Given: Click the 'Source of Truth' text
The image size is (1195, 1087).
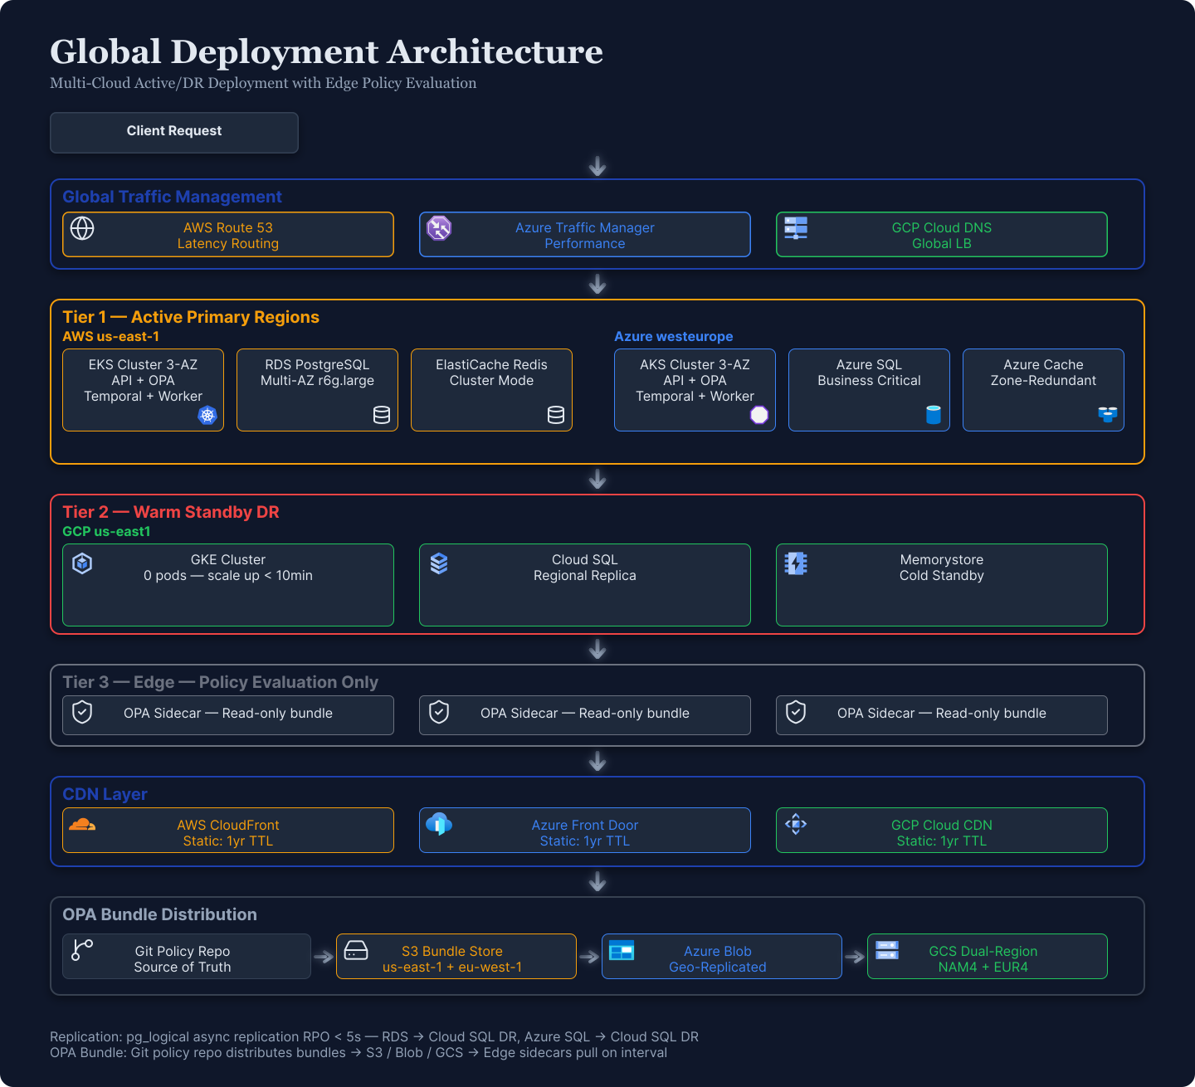Looking at the screenshot, I should 183,967.
